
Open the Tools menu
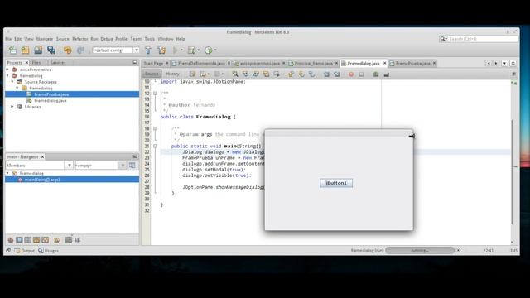pyautogui.click(x=149, y=39)
